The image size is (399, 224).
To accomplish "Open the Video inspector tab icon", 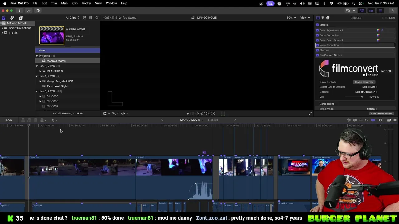I will tap(318, 18).
